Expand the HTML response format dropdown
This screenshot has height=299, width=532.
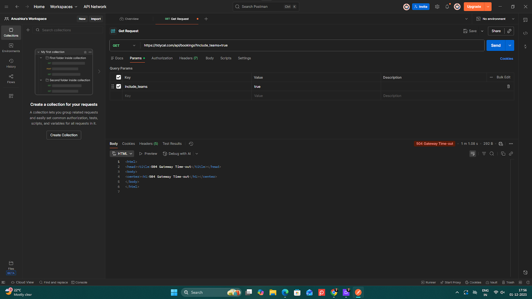click(x=122, y=154)
